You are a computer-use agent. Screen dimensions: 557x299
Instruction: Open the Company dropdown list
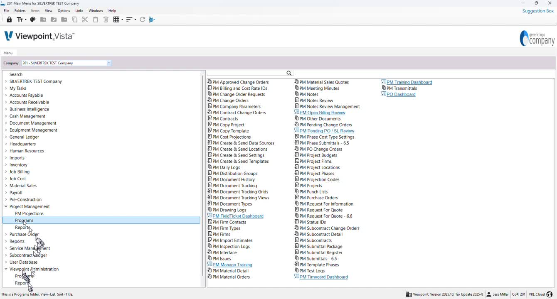click(x=109, y=63)
